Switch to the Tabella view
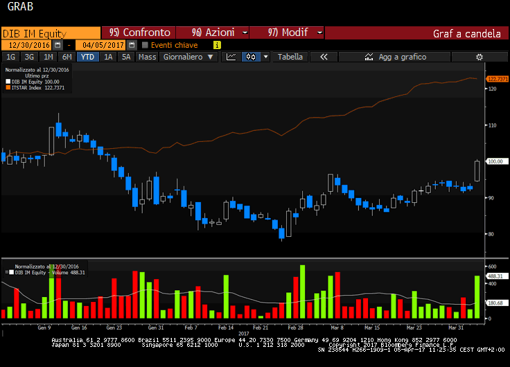 click(x=290, y=57)
